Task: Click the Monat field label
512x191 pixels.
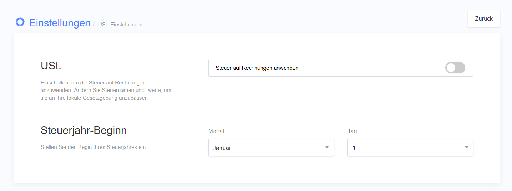Action: 216,131
